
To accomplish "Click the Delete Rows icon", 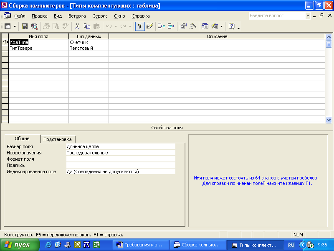I will coord(171,26).
